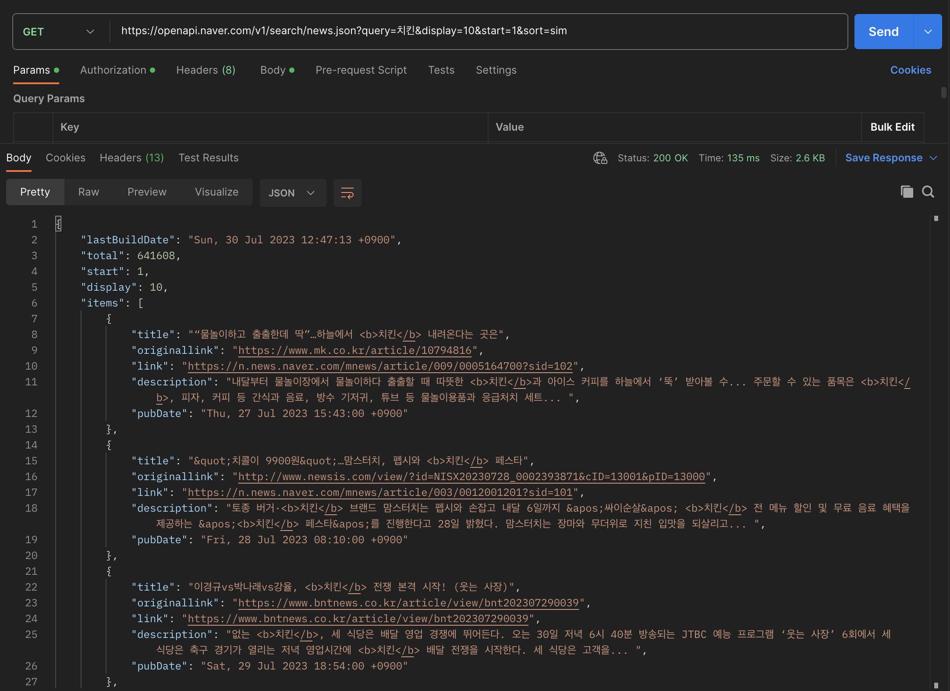Viewport: 950px width, 691px height.
Task: Click Save Response
Action: click(x=884, y=158)
